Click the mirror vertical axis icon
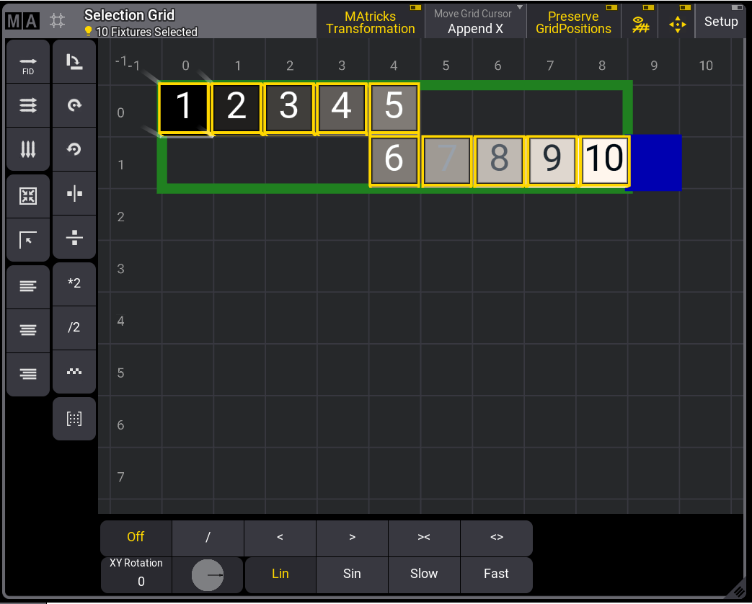Screen dimensions: 752x604 pyautogui.click(x=74, y=194)
